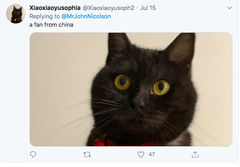
Task: Visit the @MrJohnNicolson profile link
Action: pos(86,16)
